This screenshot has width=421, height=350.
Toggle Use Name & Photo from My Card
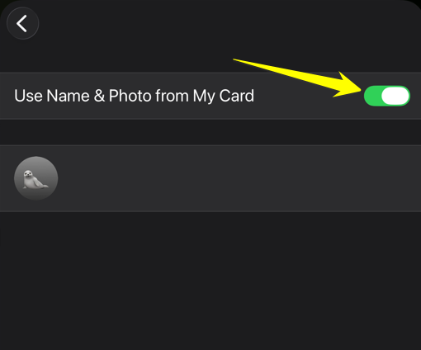point(387,96)
